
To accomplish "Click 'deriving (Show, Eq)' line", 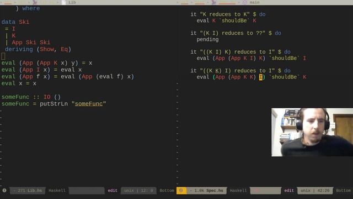I will coord(38,49).
